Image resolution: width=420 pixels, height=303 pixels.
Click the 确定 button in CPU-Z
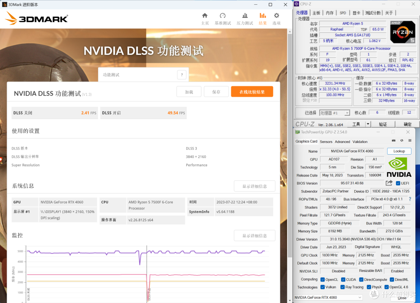click(408, 124)
